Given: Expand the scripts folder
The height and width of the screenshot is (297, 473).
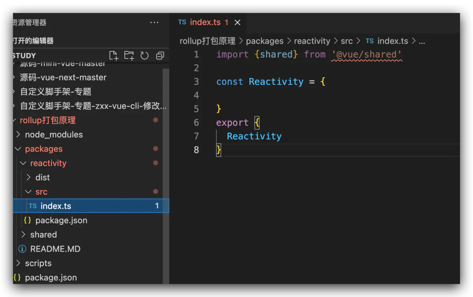Looking at the screenshot, I should [18, 263].
